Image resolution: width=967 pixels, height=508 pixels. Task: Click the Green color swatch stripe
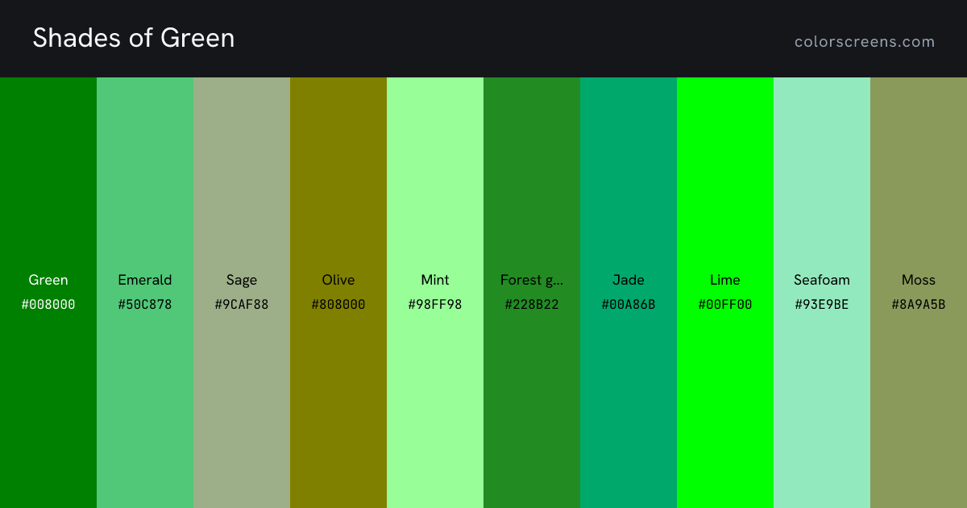coord(48,293)
